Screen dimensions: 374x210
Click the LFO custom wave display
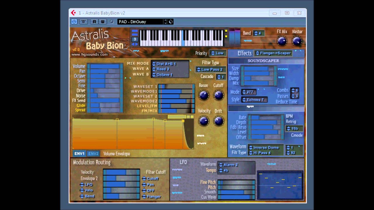280,185
